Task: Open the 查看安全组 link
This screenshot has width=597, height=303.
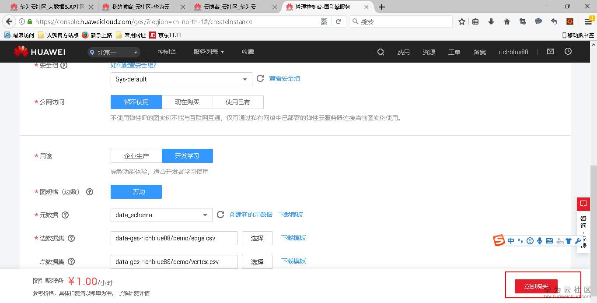Action: (284, 78)
